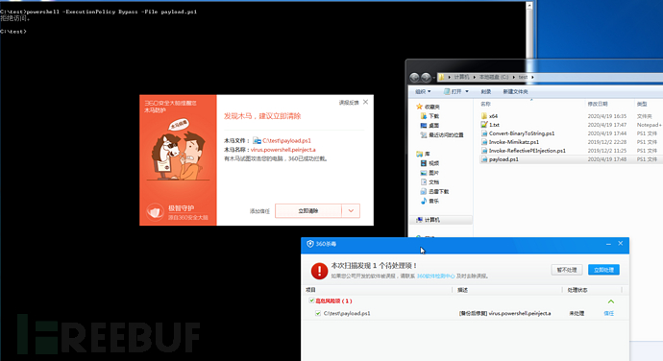Image resolution: width=663 pixels, height=361 pixels.
Task: Open the Favorites star in sidebar
Action: [x=419, y=107]
